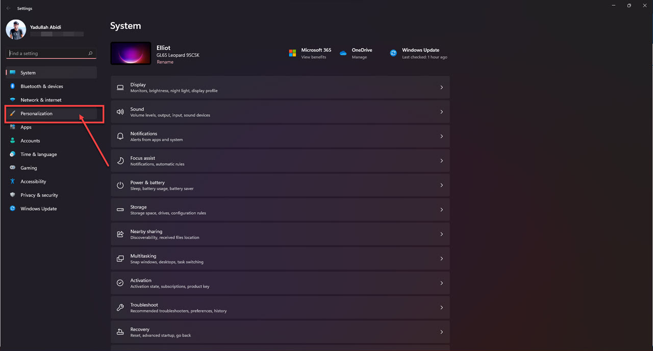Click the Gaming controller icon in sidebar
The width and height of the screenshot is (653, 351).
13,168
